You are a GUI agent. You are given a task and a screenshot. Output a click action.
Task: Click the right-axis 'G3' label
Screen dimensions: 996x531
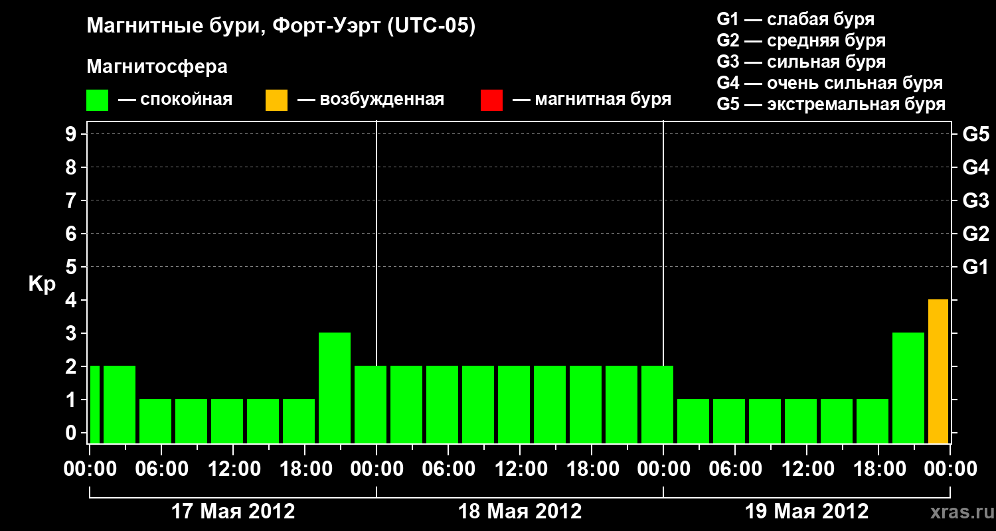pos(976,200)
